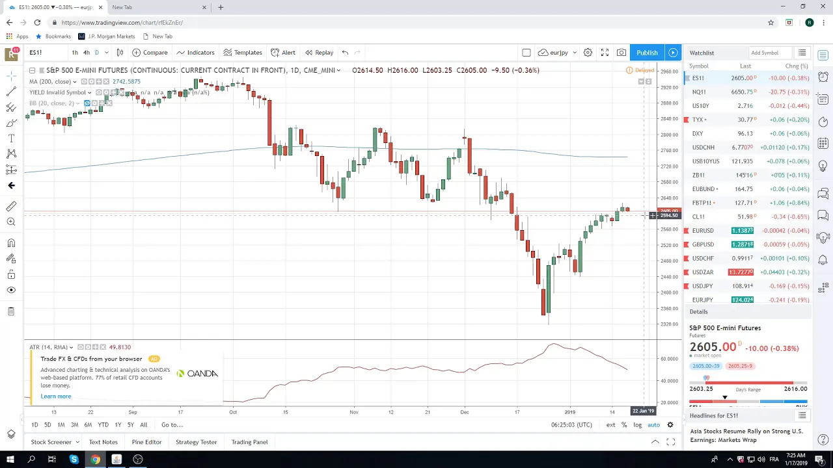Open the Pine Editor tab
Image resolution: width=833 pixels, height=468 pixels.
tap(146, 442)
